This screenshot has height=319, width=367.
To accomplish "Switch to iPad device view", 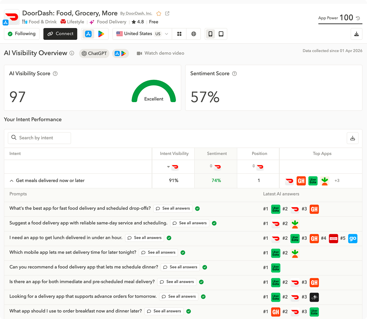I will pyautogui.click(x=221, y=34).
